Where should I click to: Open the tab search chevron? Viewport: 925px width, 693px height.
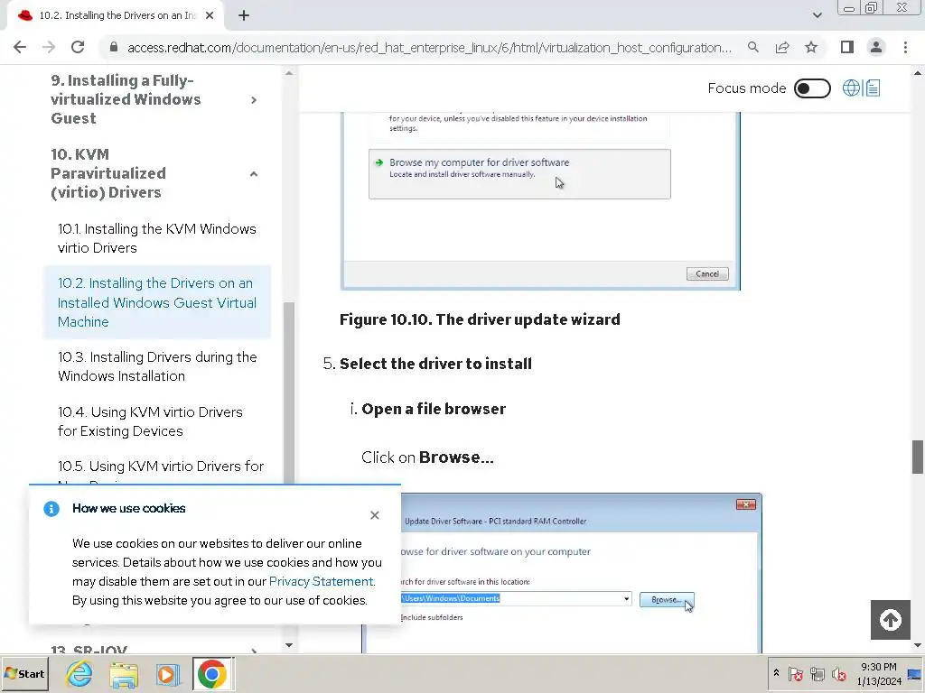(817, 15)
